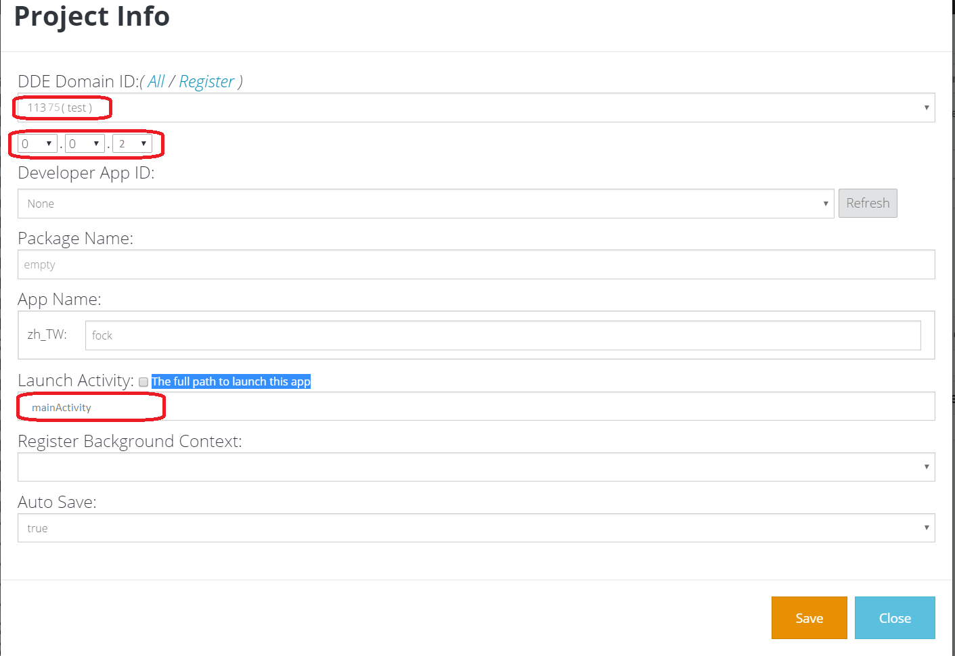Click the Developer App ID dropdown arrow
Screen dimensions: 955x656
click(x=826, y=204)
